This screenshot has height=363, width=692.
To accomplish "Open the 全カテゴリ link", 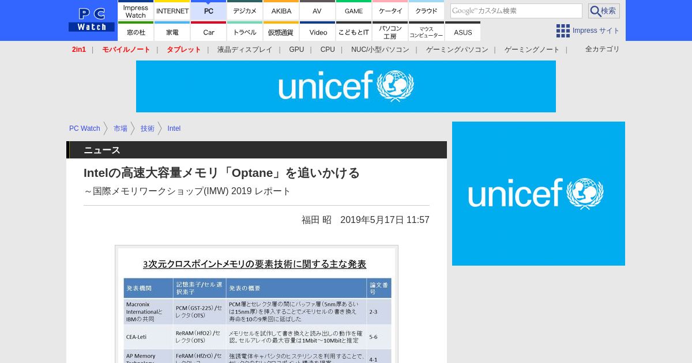I will coord(602,49).
